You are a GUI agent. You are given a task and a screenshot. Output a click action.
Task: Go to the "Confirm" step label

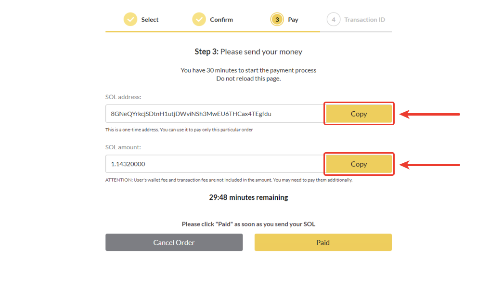click(221, 20)
